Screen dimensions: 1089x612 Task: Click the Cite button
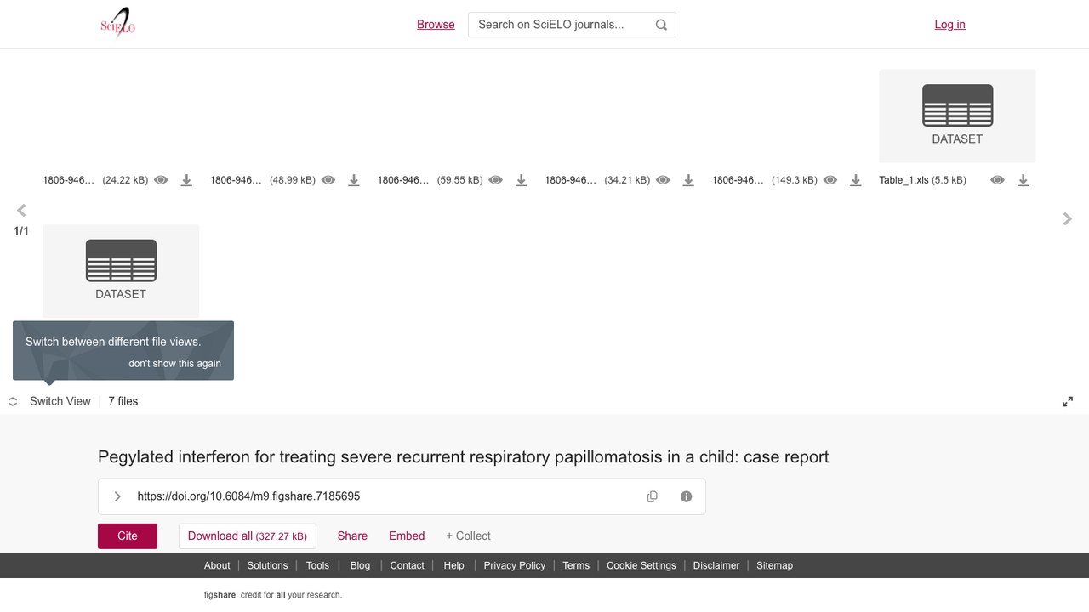coord(128,535)
